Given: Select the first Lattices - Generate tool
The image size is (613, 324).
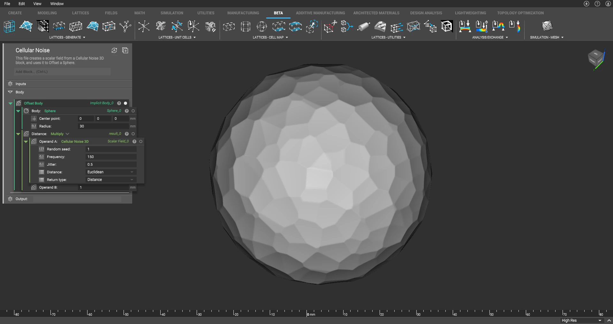Looking at the screenshot, I should click(x=9, y=26).
